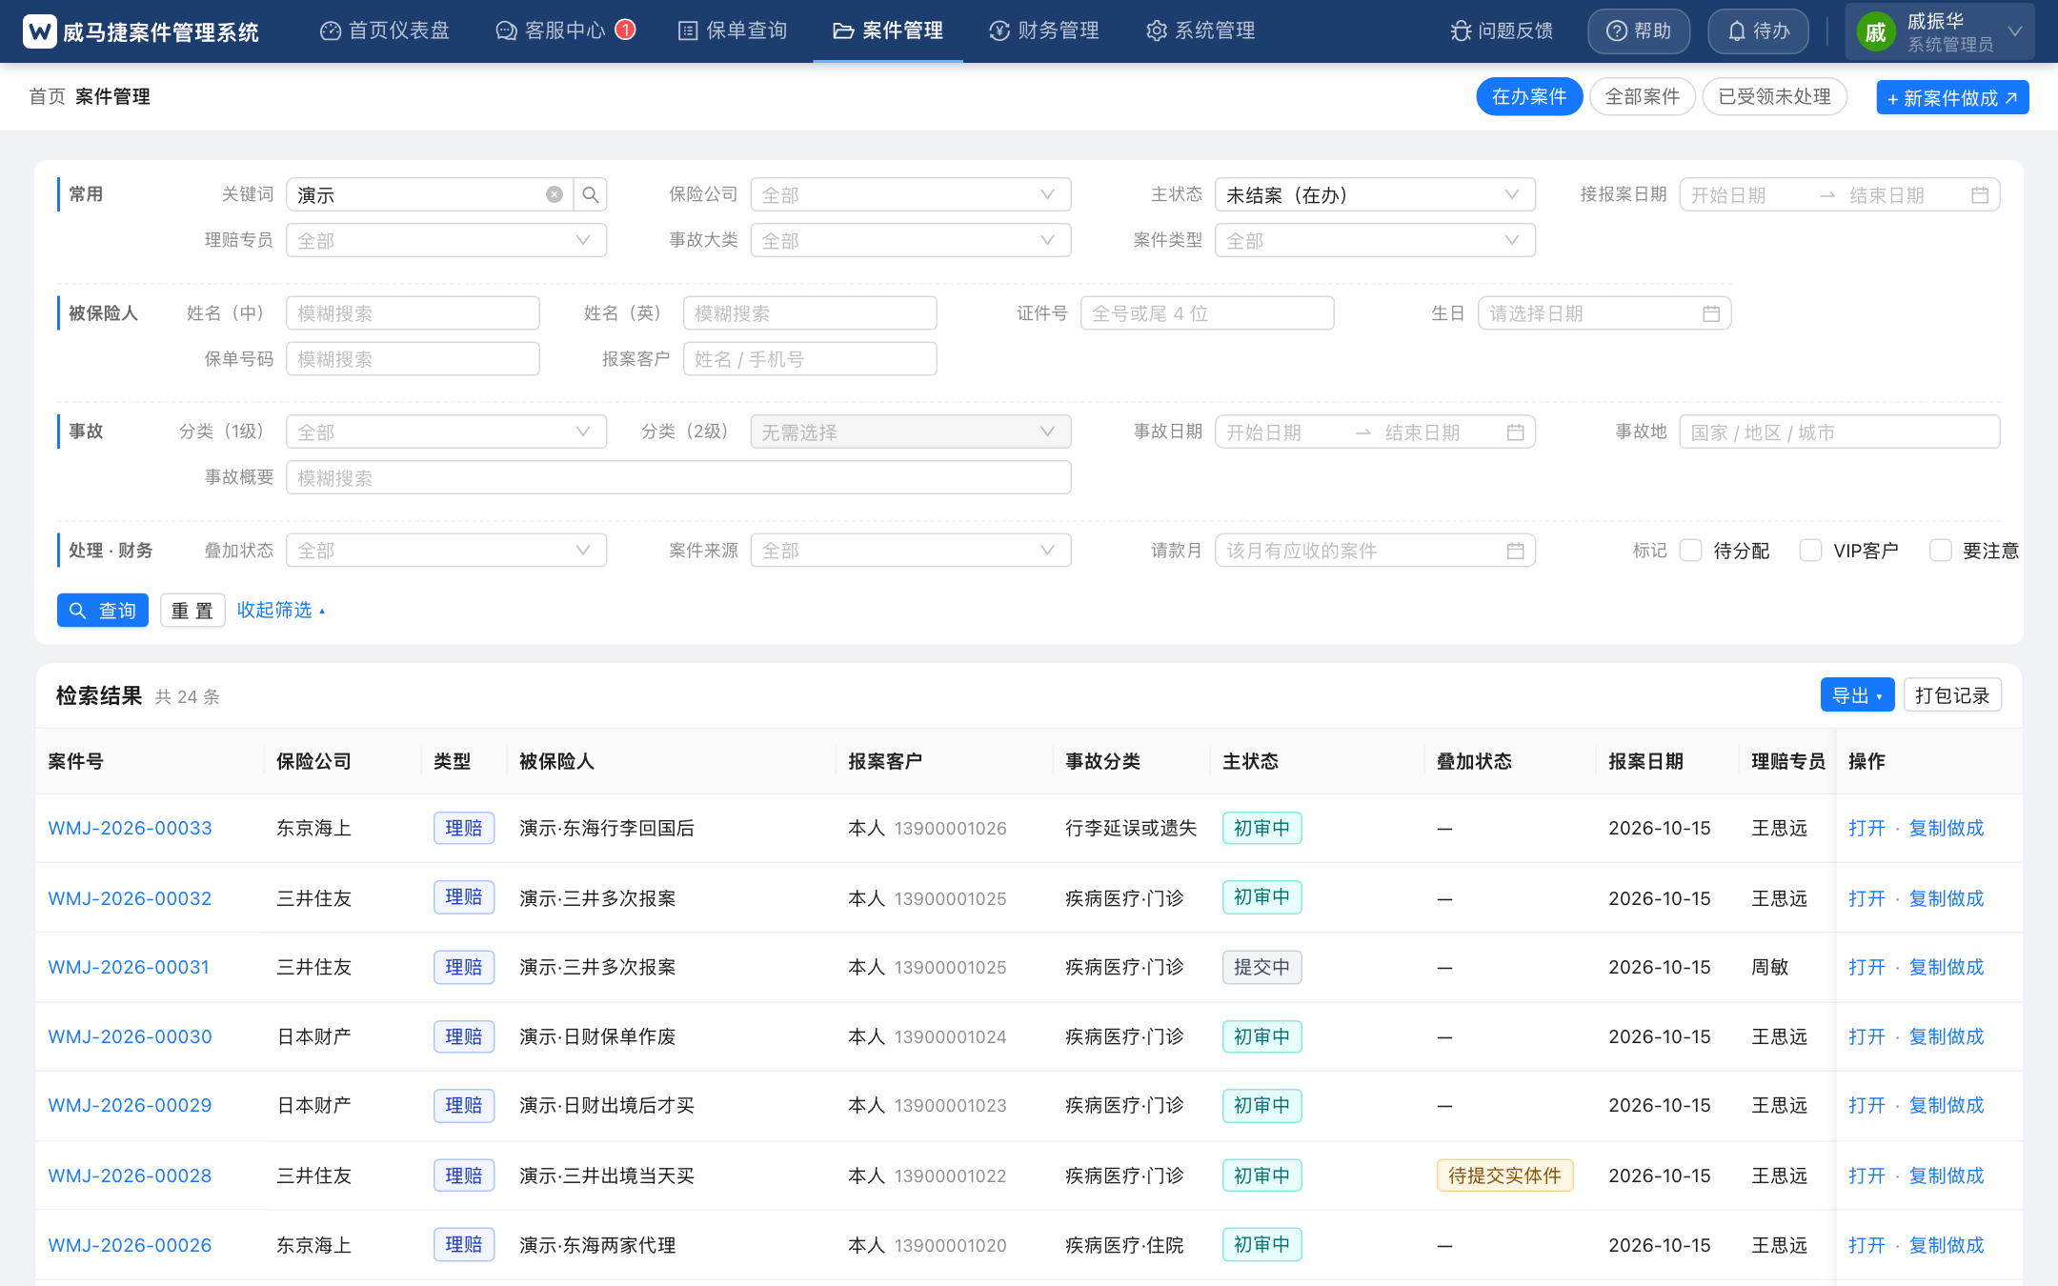Click 复制做成 for case WMJ-2026-00029
2058x1286 pixels.
[x=1947, y=1105]
